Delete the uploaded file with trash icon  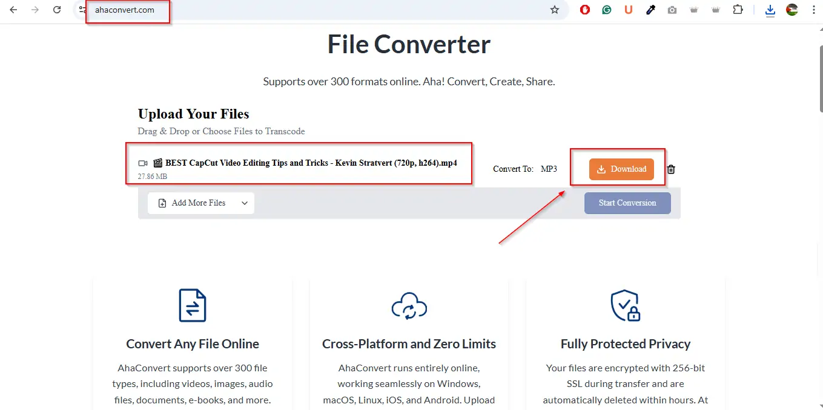point(671,169)
